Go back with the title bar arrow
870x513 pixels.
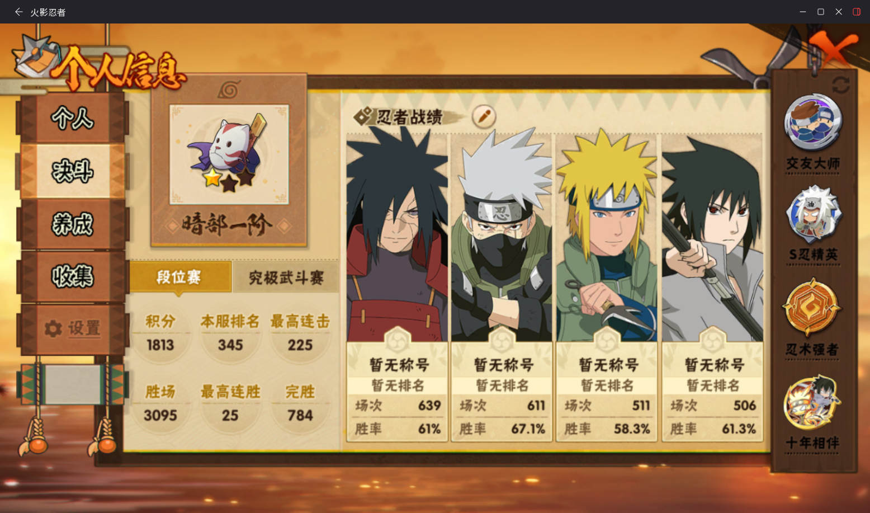18,12
